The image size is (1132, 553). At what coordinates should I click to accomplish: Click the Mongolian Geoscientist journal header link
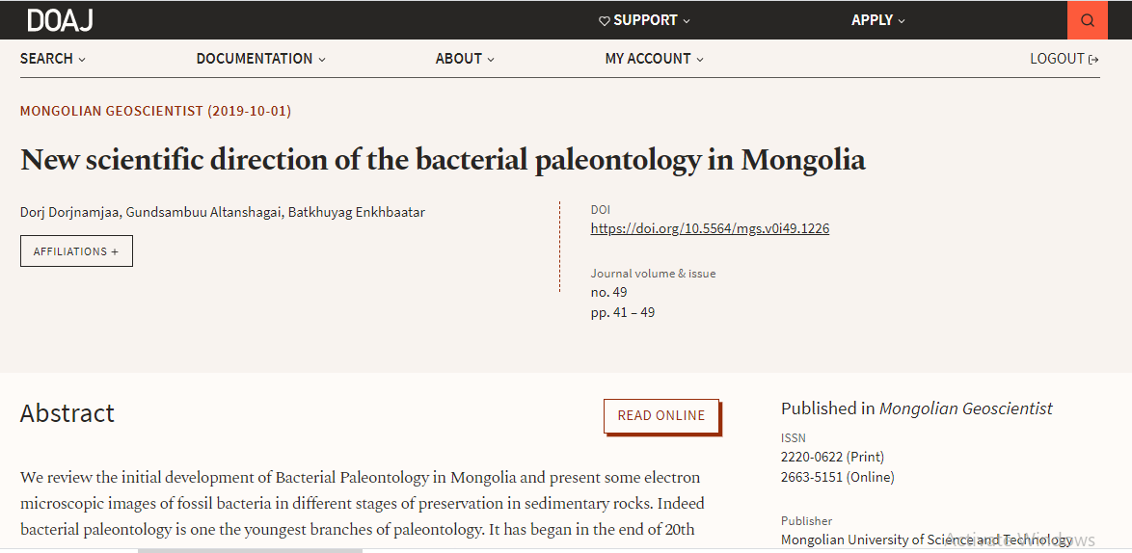[x=156, y=111]
